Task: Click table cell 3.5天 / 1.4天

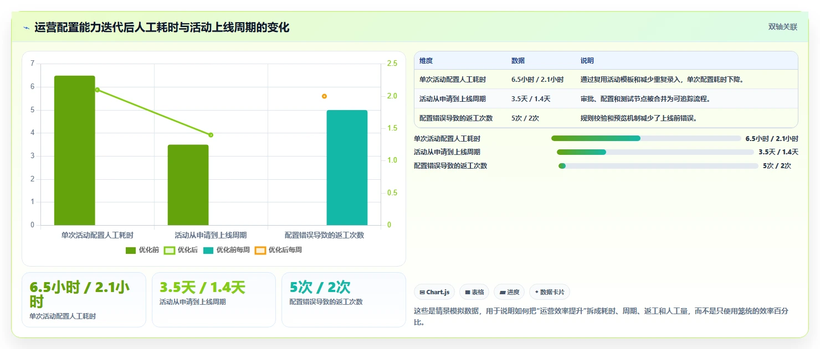Action: pos(531,99)
